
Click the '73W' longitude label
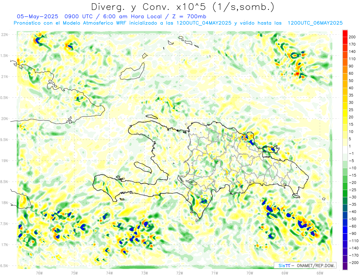click(x=144, y=273)
